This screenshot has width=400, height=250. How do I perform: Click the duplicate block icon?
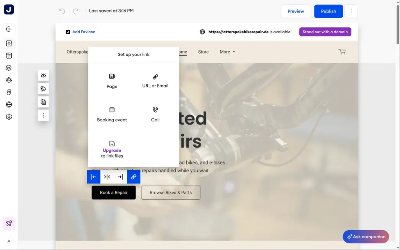[43, 102]
